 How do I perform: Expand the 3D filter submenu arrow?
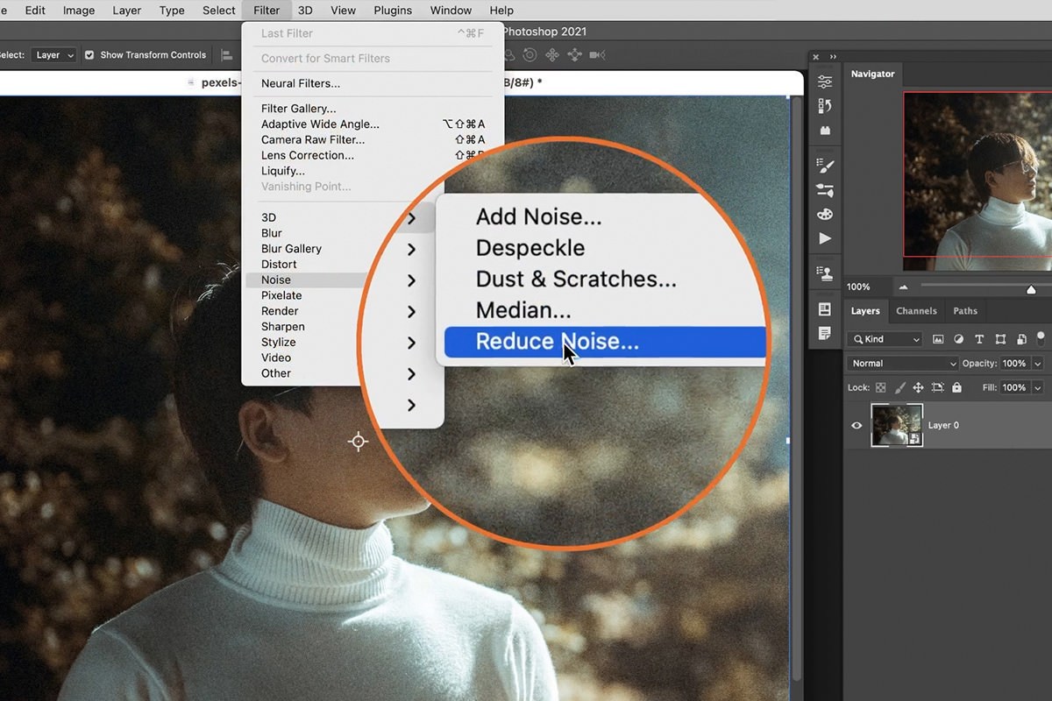(411, 218)
